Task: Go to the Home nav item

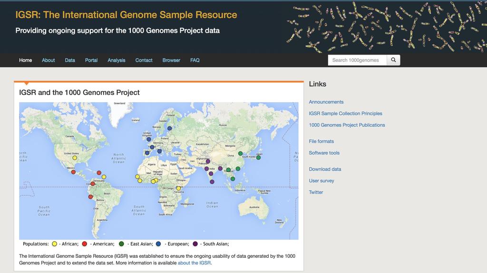Action: (x=26, y=60)
